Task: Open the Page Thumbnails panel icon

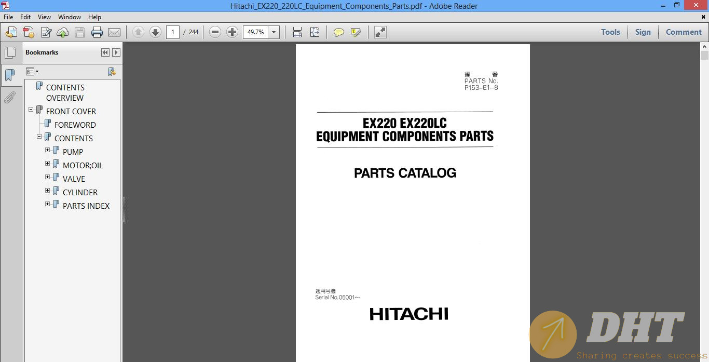Action: [x=10, y=53]
